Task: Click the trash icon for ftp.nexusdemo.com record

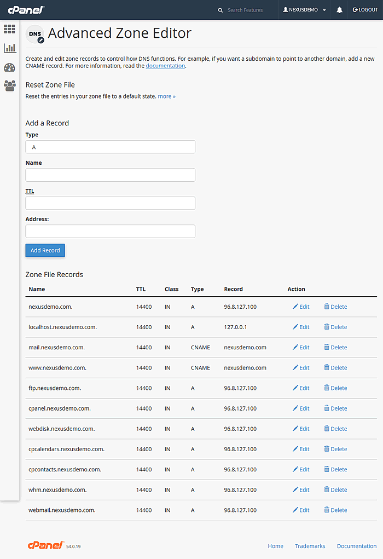Action: tap(327, 388)
